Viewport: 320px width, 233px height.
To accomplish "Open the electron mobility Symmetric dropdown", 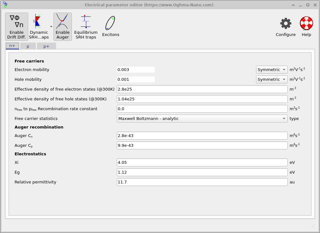I will point(271,69).
